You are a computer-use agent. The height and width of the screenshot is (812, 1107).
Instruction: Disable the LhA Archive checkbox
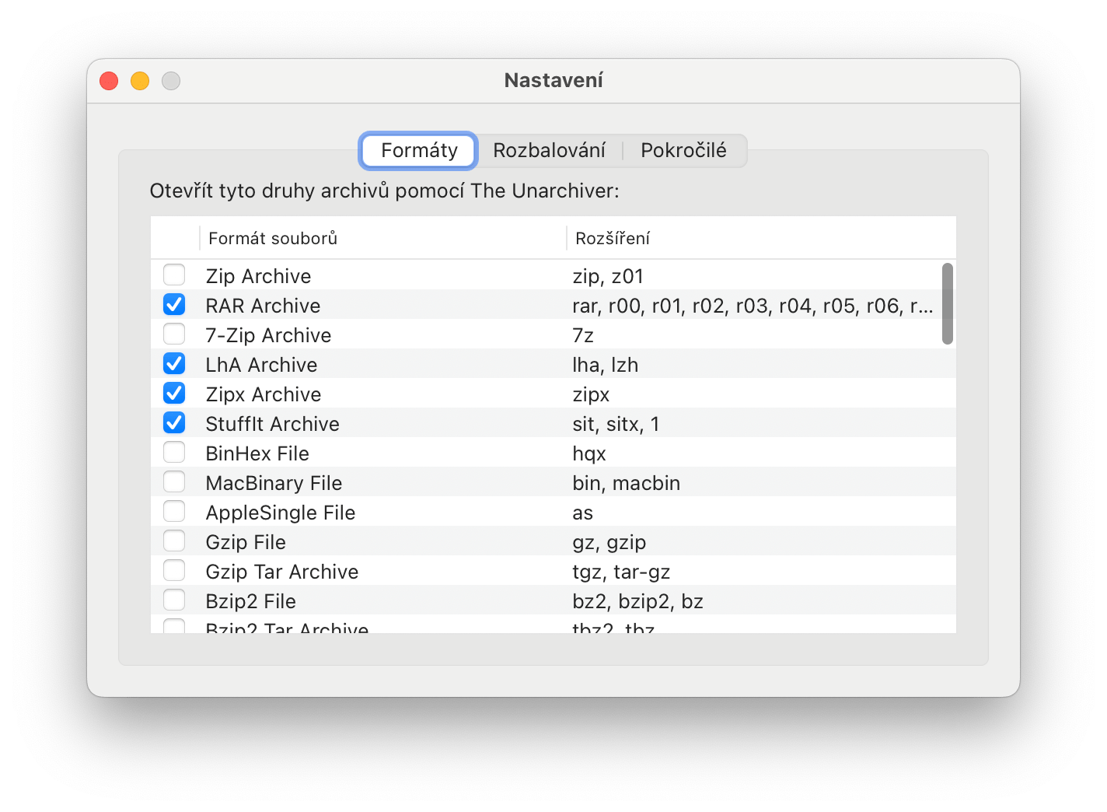point(174,364)
